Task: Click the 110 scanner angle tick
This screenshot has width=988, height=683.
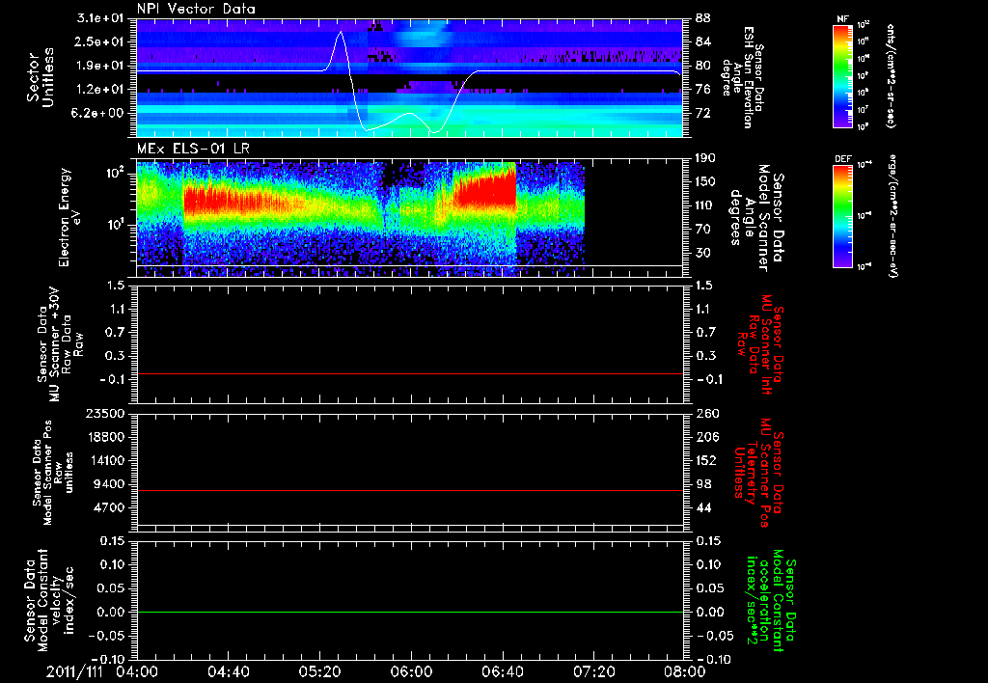Action: point(706,205)
